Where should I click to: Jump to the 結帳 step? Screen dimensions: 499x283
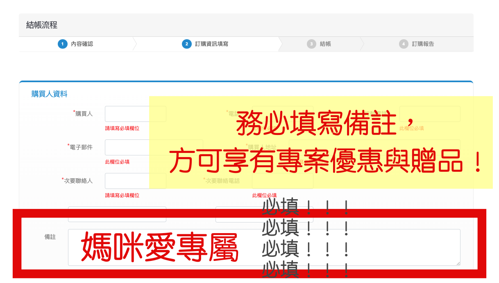pyautogui.click(x=325, y=44)
